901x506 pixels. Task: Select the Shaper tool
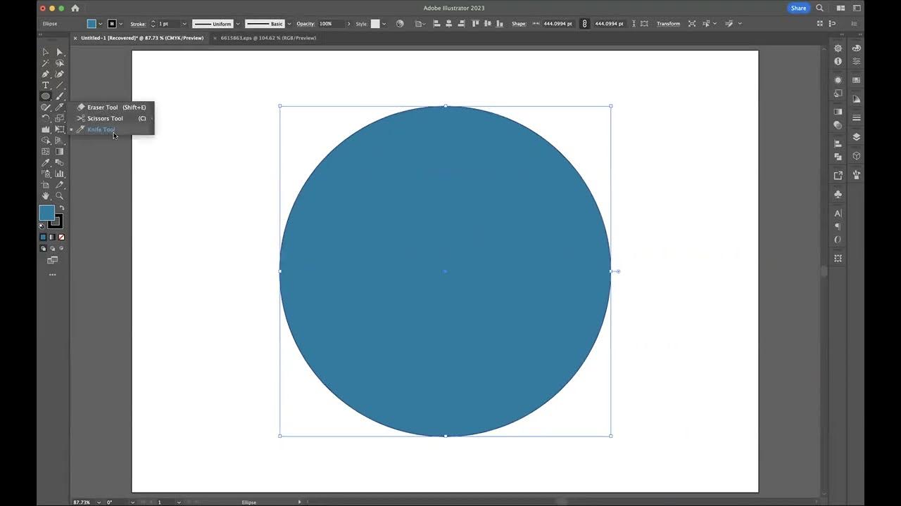(46, 108)
